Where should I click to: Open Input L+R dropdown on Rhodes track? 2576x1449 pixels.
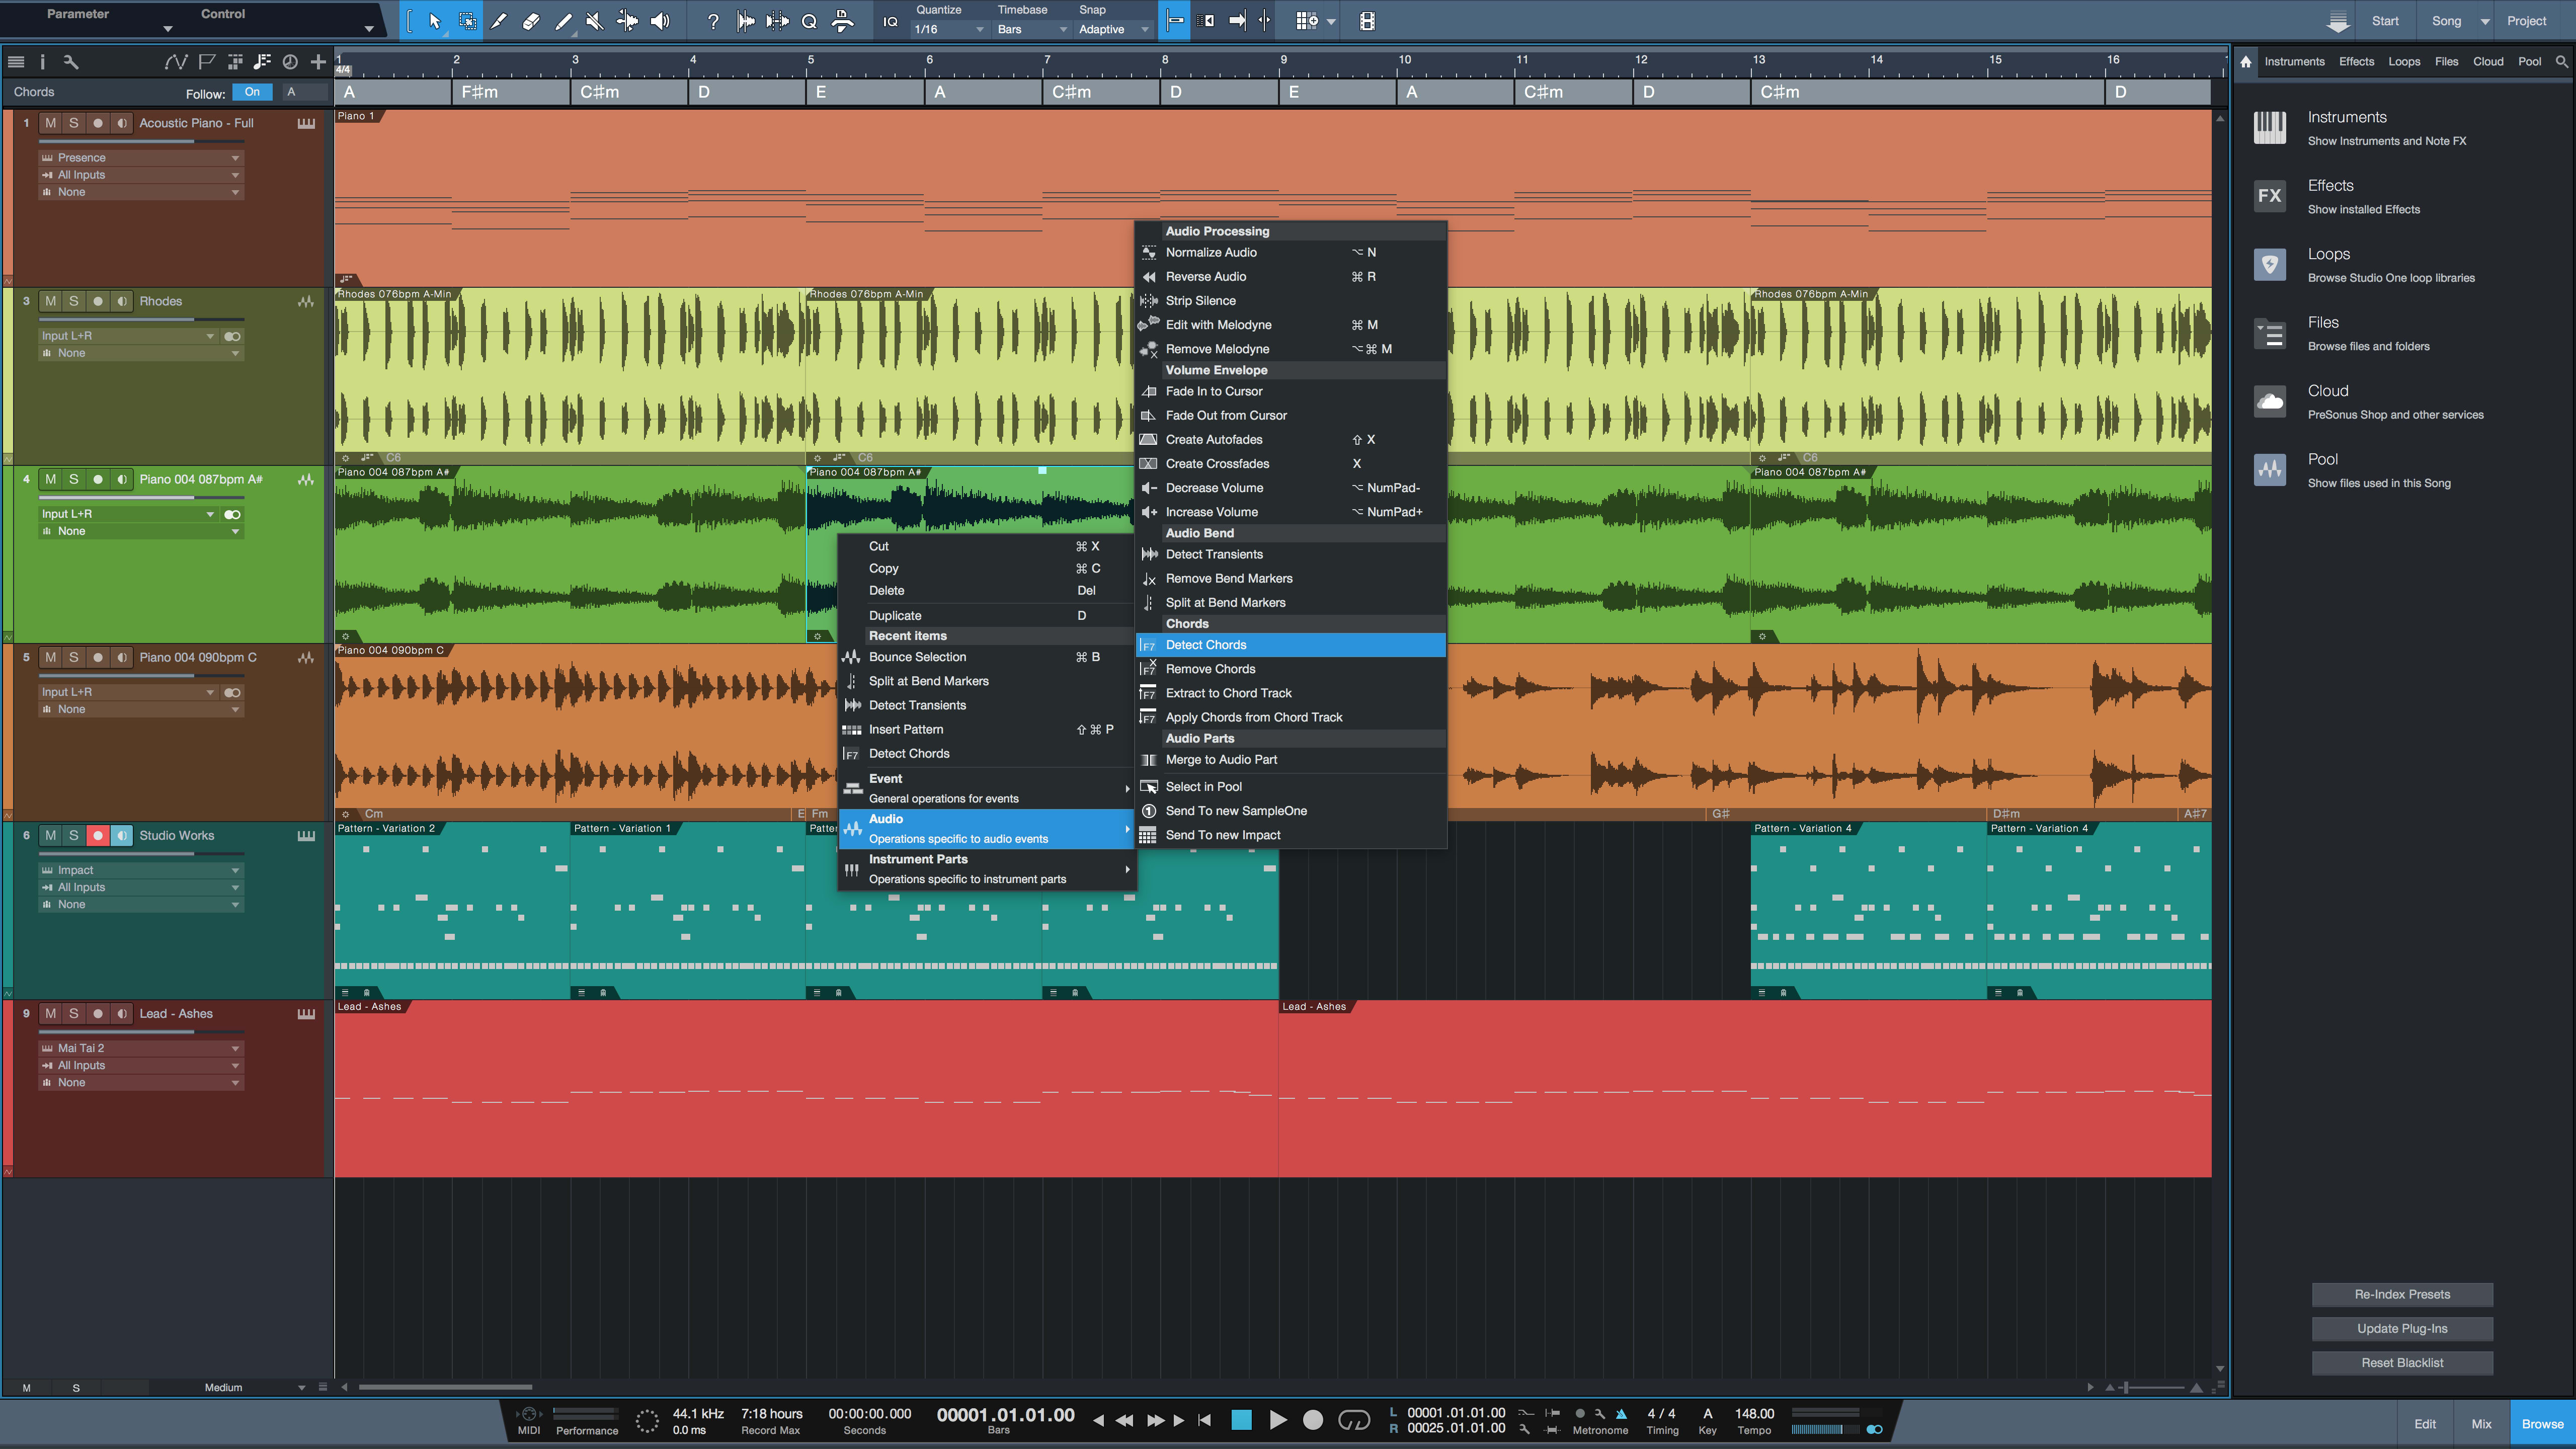pyautogui.click(x=128, y=336)
